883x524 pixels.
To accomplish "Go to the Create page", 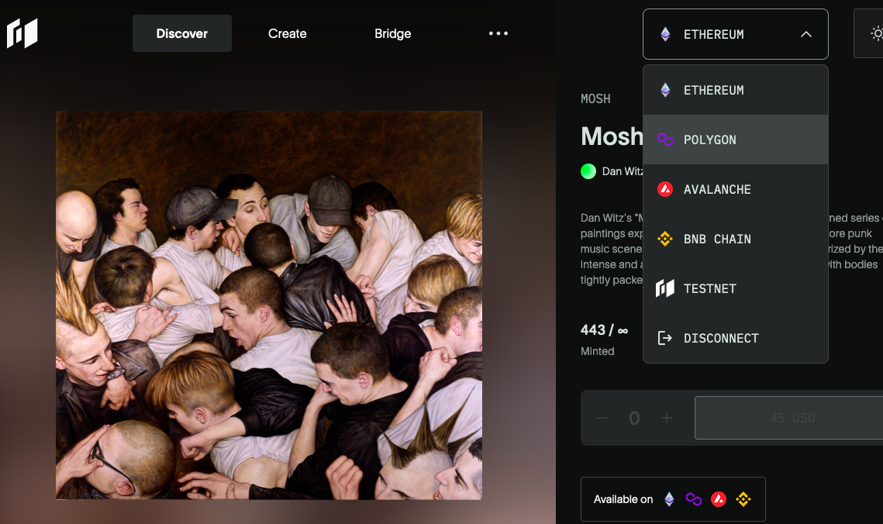I will [287, 34].
